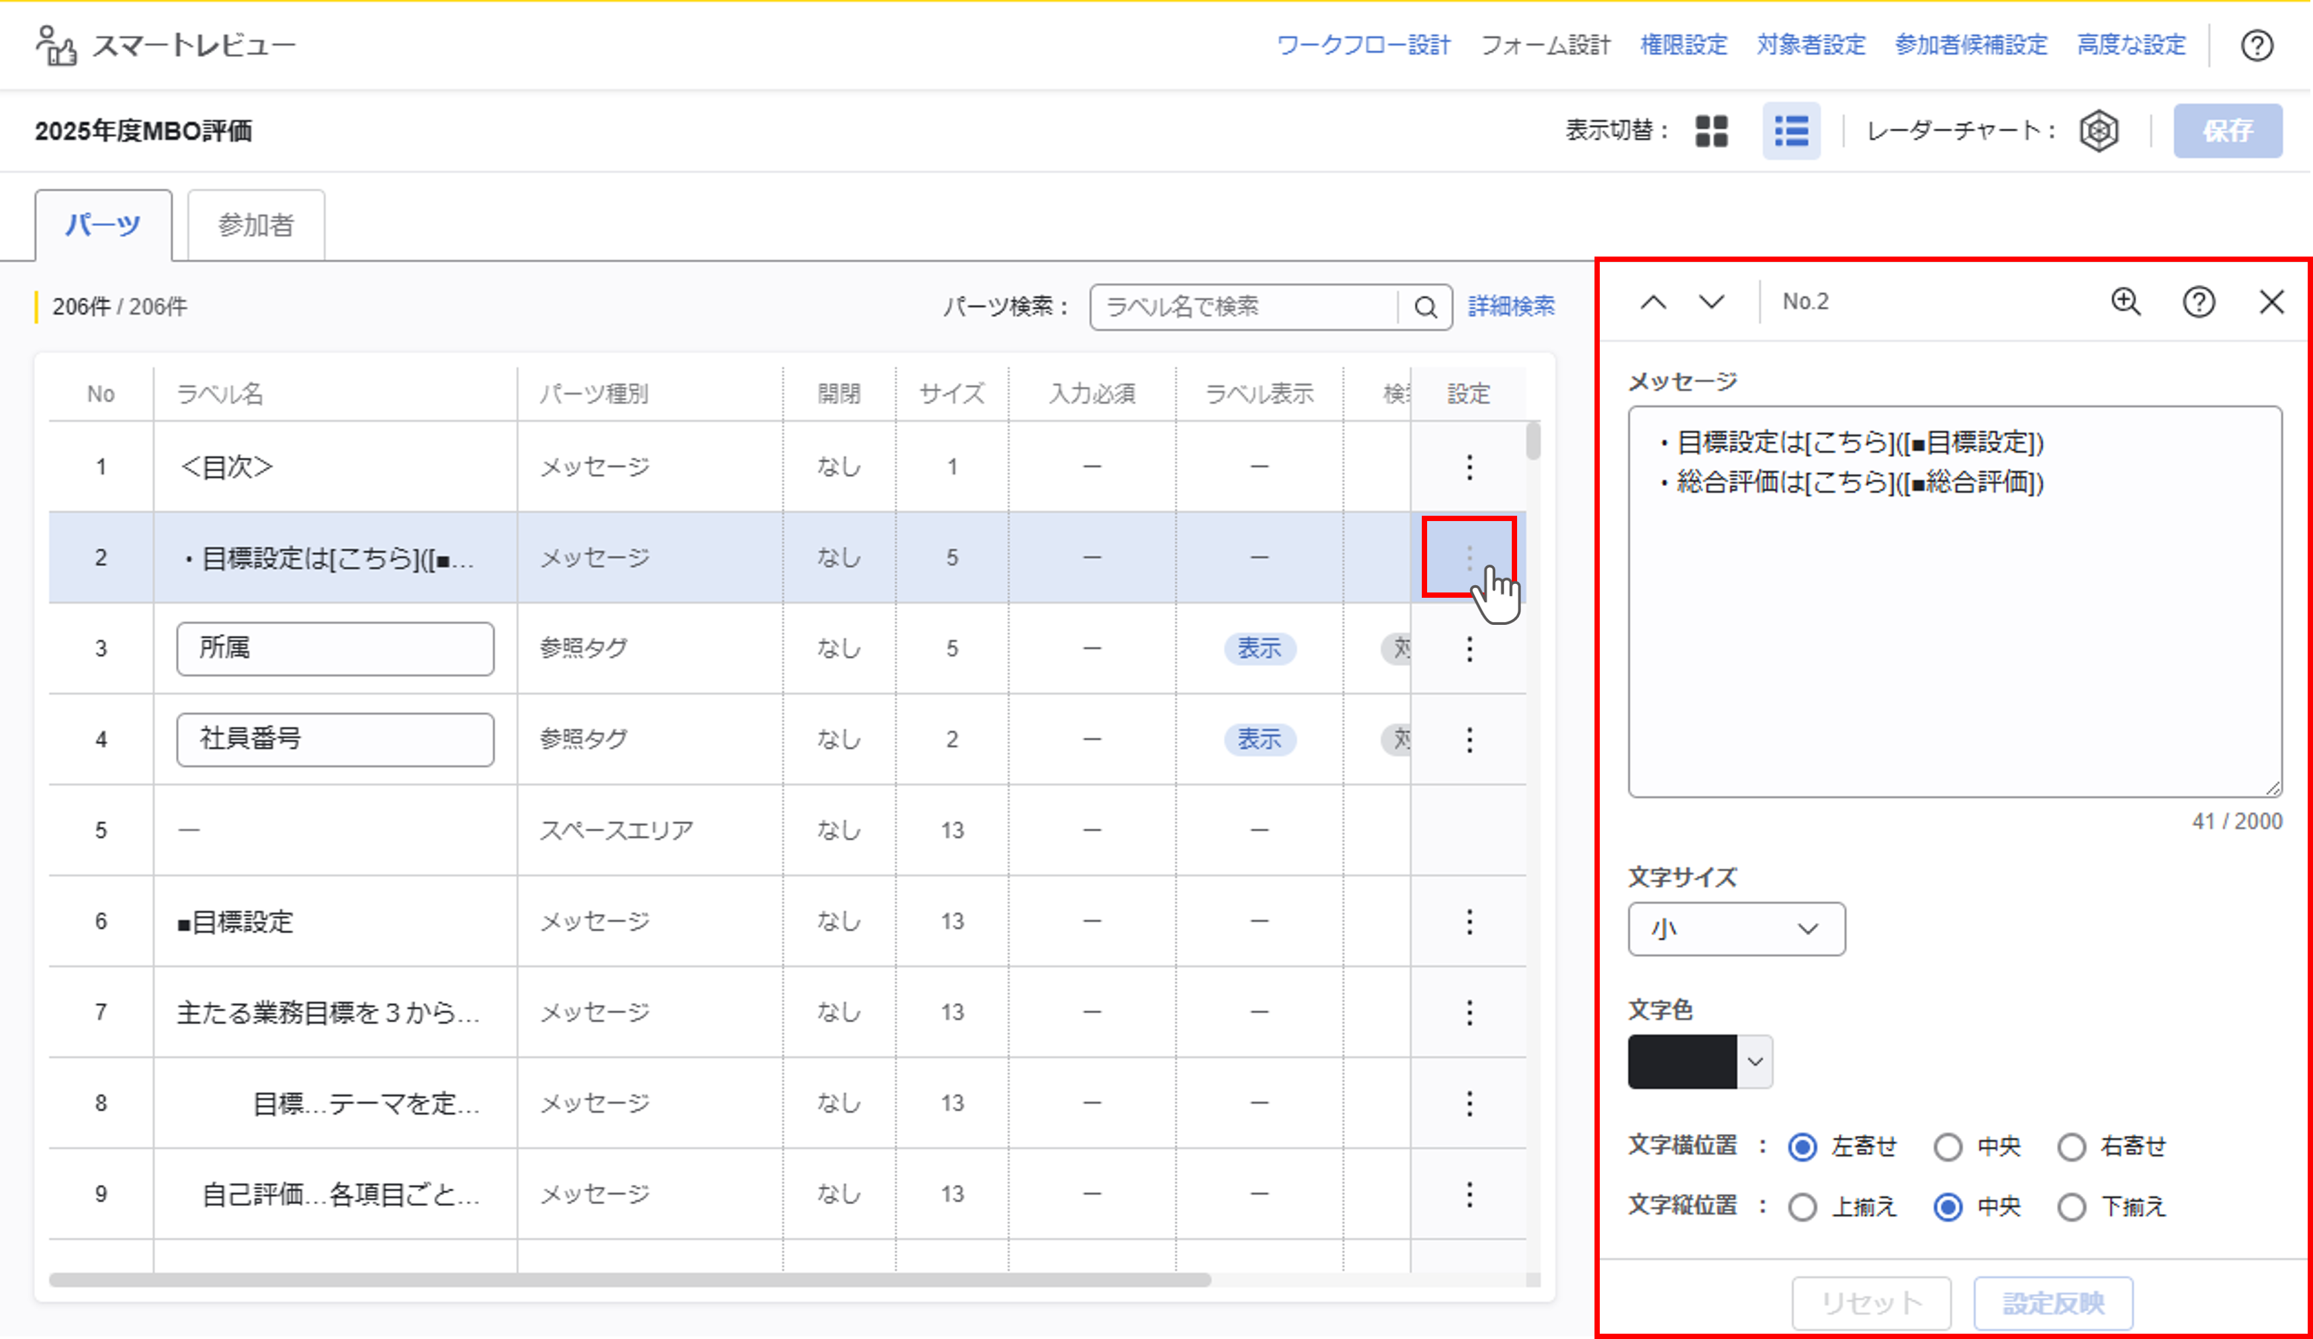2313x1339 pixels.
Task: Select 下揃え vertical alignment
Action: tap(2072, 1207)
